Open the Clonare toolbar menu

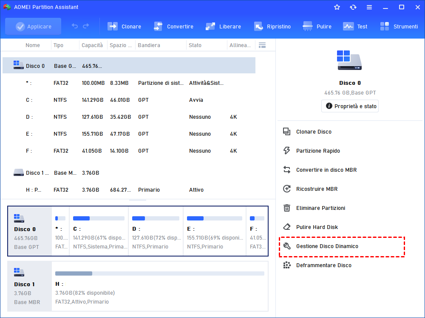point(124,26)
